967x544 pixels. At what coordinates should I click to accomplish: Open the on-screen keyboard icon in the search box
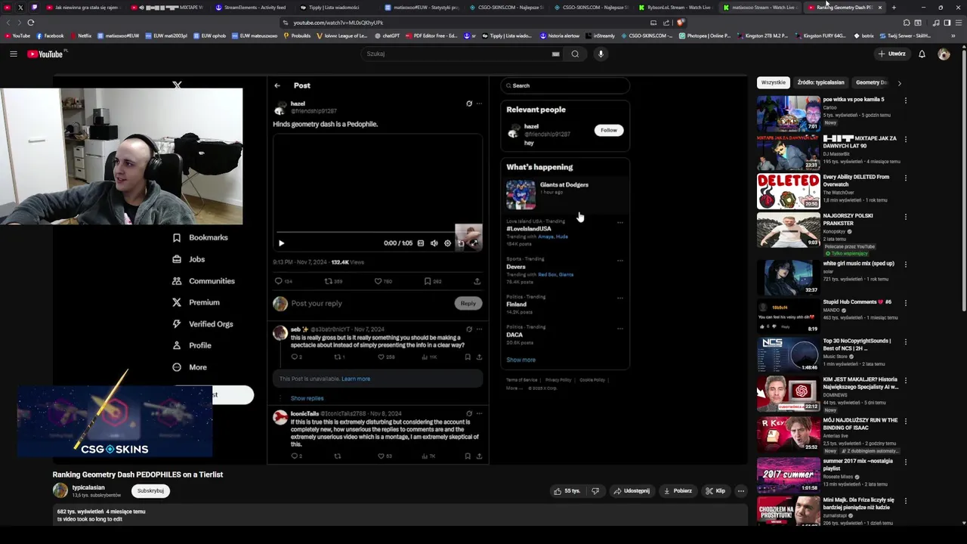pyautogui.click(x=556, y=54)
